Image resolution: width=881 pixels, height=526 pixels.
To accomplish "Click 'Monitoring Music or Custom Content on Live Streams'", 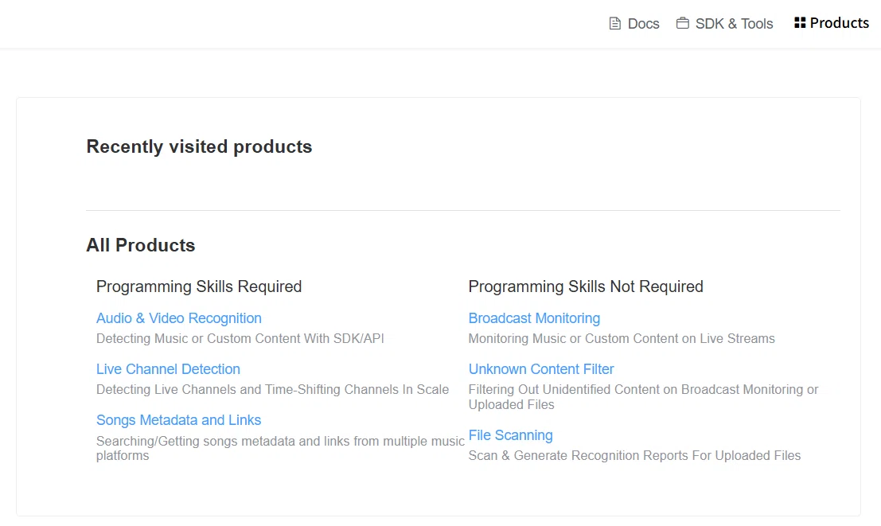I will [622, 338].
